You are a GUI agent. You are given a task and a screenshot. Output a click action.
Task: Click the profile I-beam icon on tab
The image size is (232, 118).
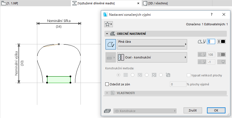click(x=75, y=3)
